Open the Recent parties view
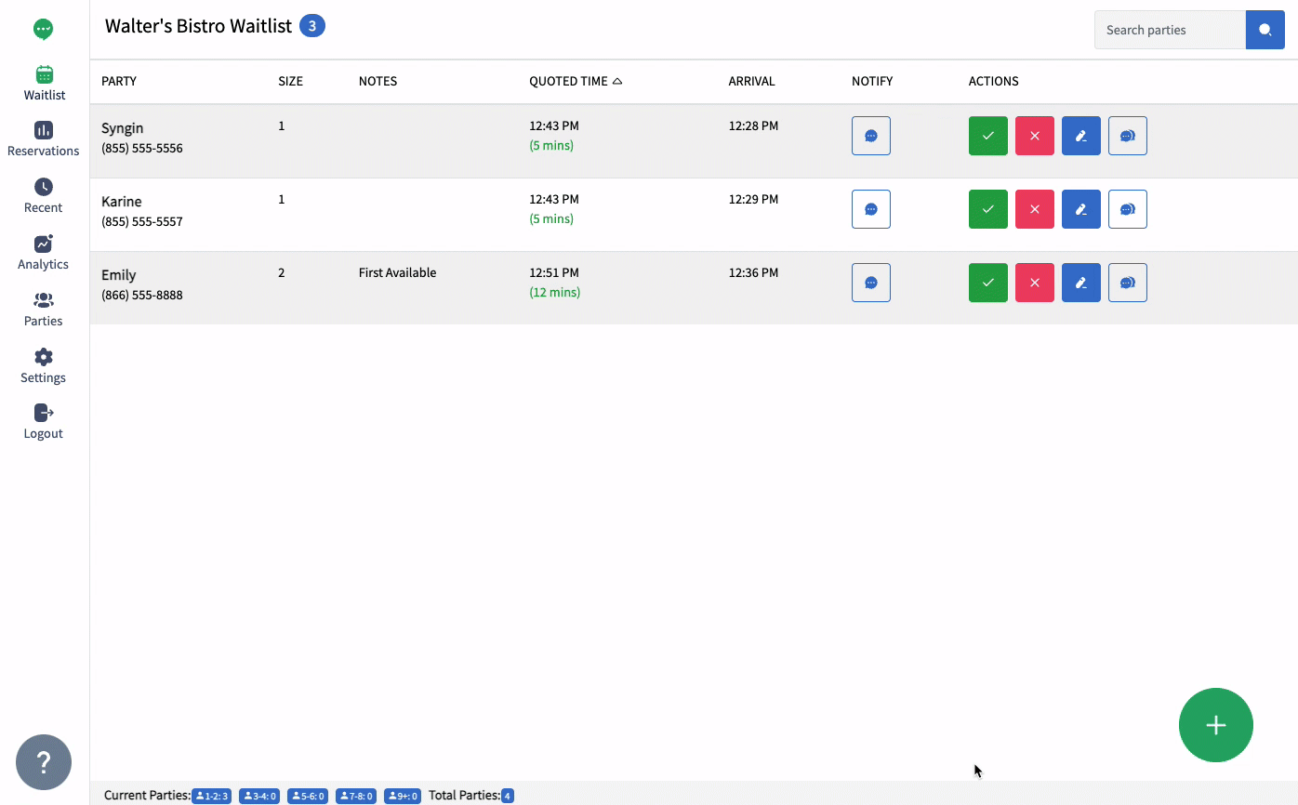Viewport: 1298px width, 805px height. pos(42,194)
